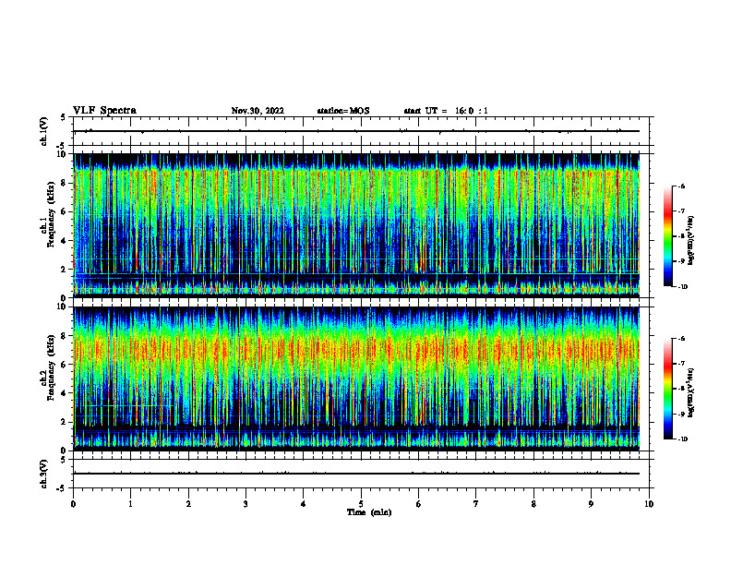Click the "station=MOS" header label
The image size is (731, 565).
[x=343, y=111]
